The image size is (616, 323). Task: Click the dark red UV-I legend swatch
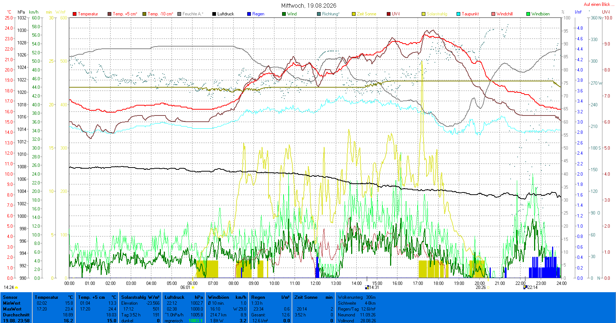pos(389,14)
